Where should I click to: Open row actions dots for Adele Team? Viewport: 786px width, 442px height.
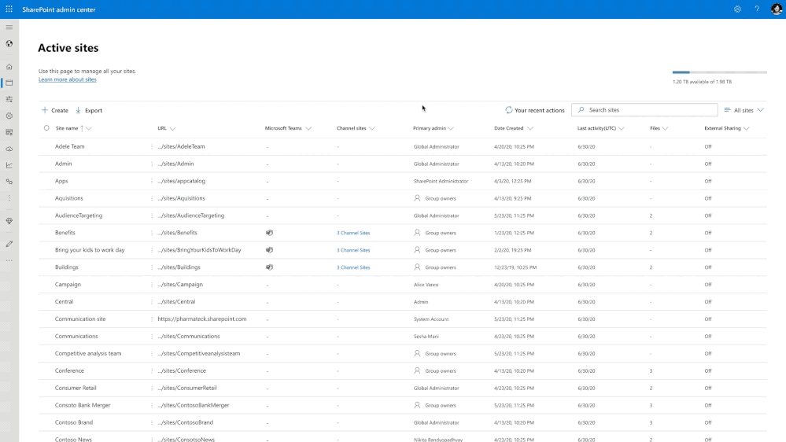(152, 147)
